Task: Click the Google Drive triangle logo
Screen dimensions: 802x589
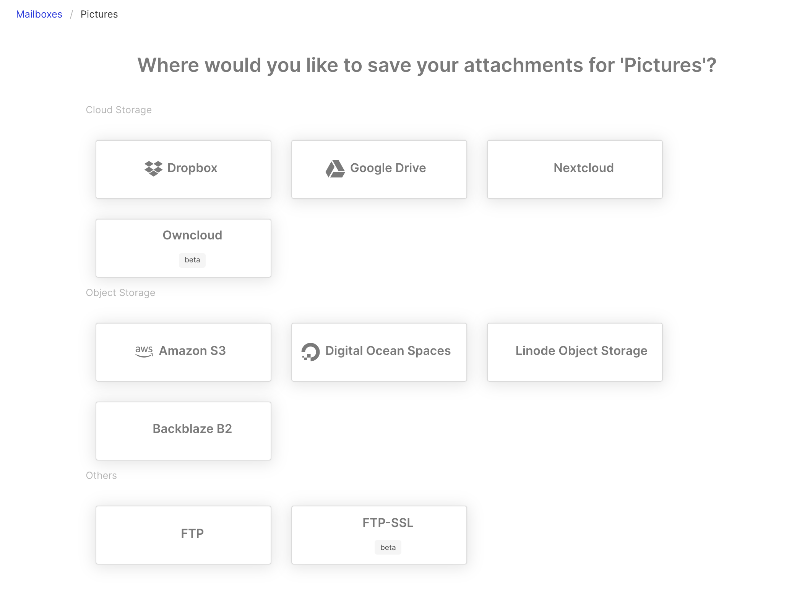Action: 335,169
